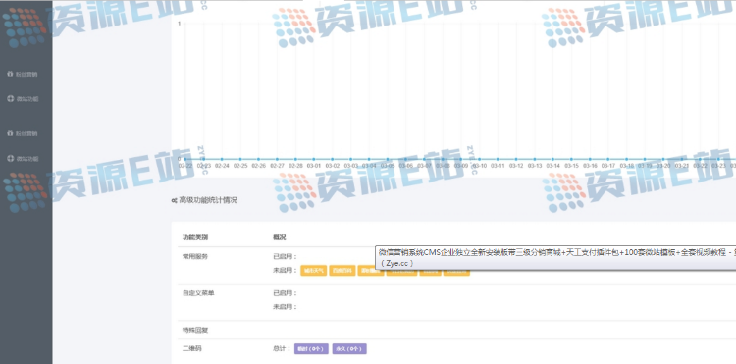Viewport: 736px width, 364px height.
Task: Click the 总计 label in 二维码 row
Action: click(x=282, y=349)
